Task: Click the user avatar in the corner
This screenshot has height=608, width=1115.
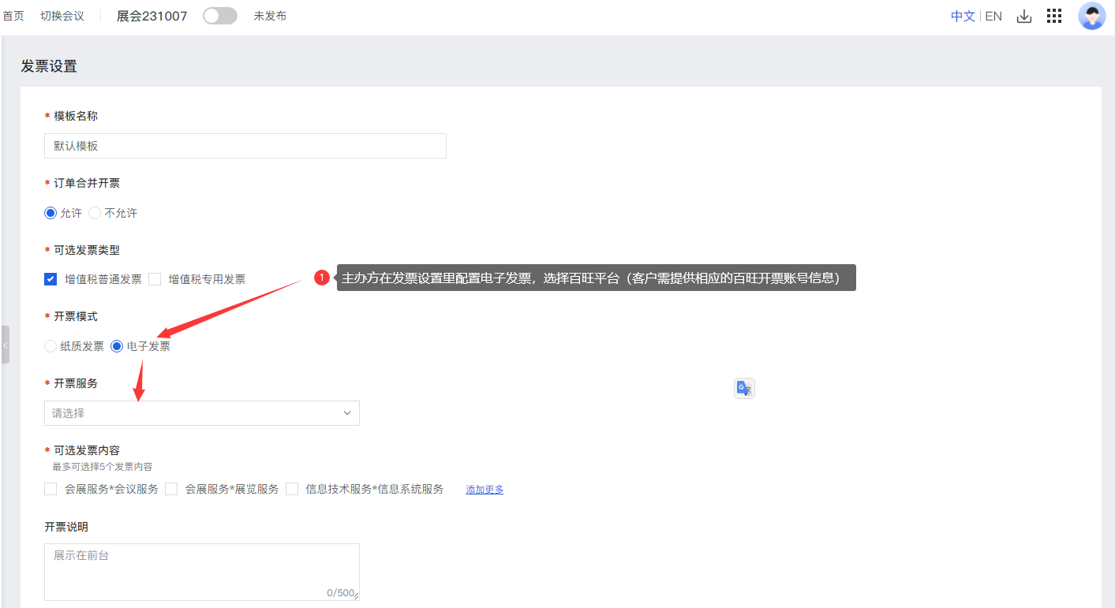Action: [x=1091, y=16]
